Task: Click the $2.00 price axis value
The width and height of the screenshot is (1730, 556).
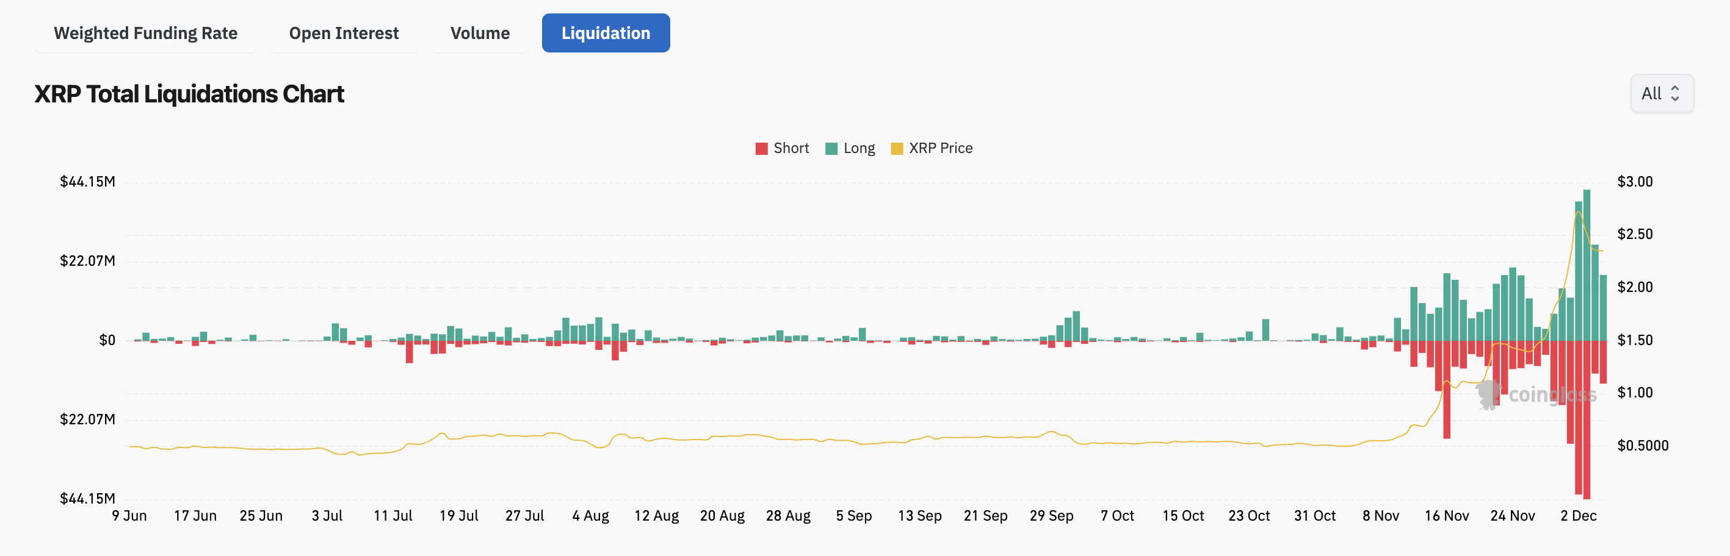Action: pyautogui.click(x=1634, y=287)
